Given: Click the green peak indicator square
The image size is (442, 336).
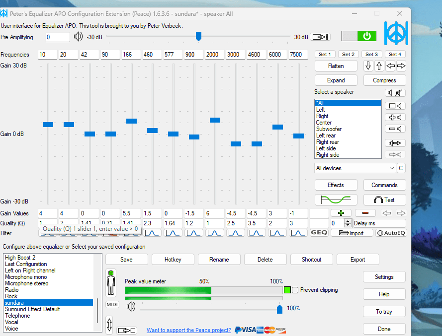Looking at the screenshot, I should pyautogui.click(x=287, y=290).
